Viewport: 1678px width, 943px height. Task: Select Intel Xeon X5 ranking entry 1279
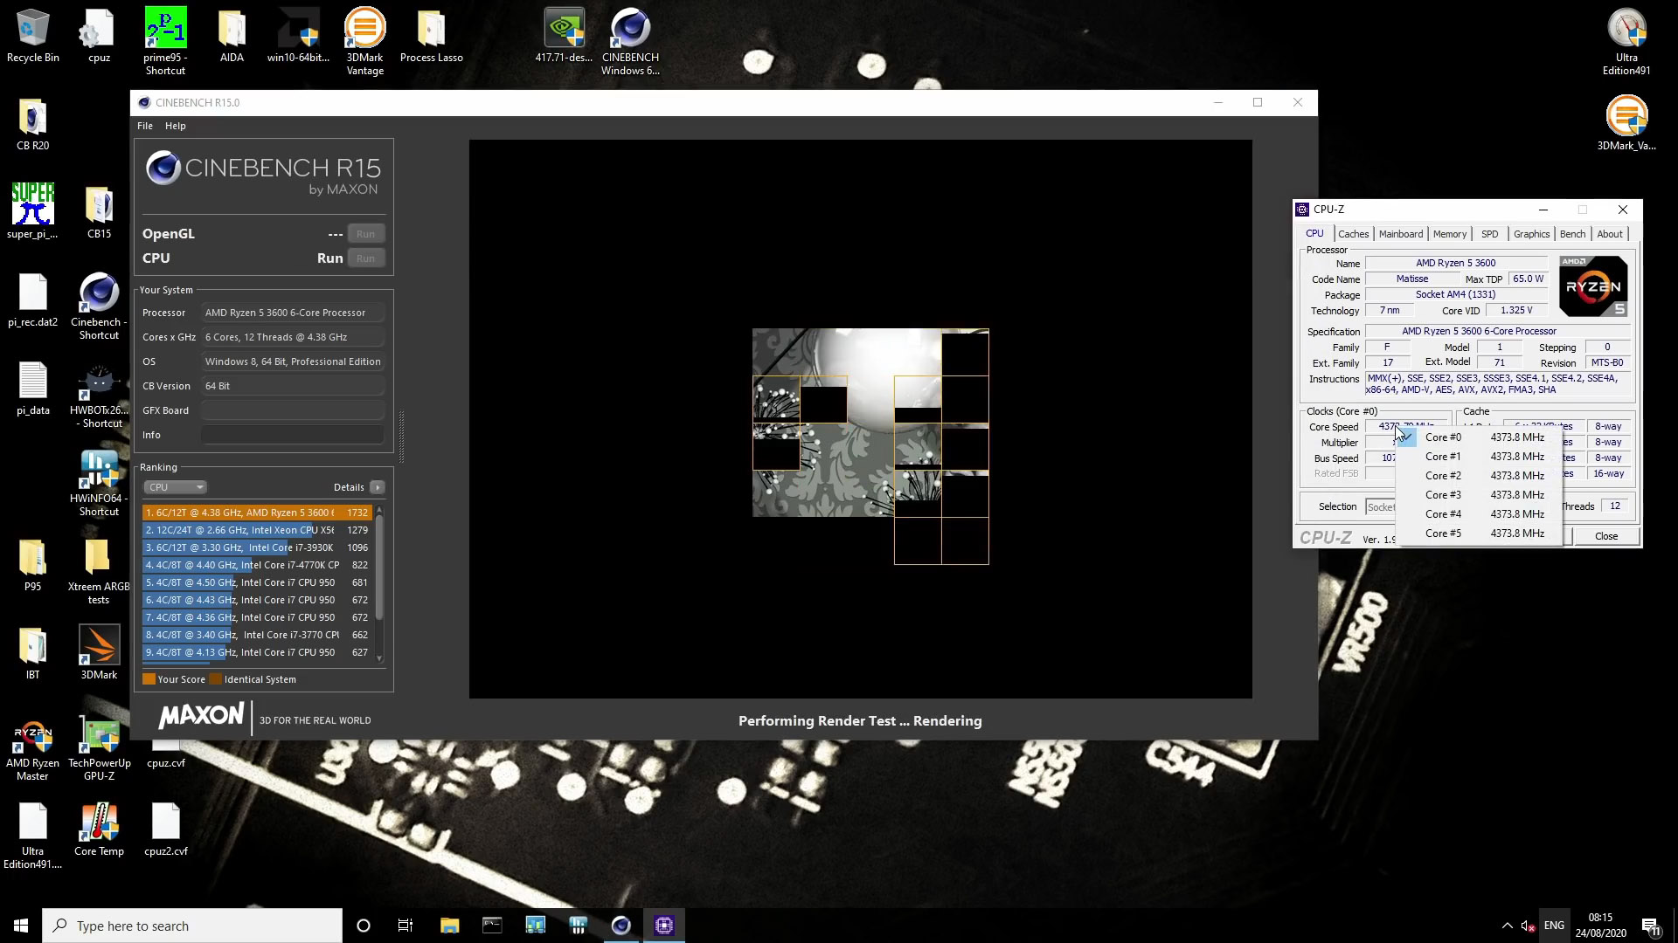[x=258, y=530]
